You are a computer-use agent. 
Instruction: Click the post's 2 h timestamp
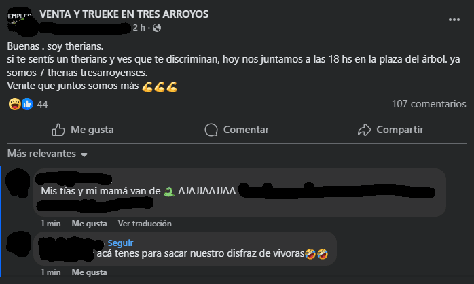pyautogui.click(x=139, y=28)
